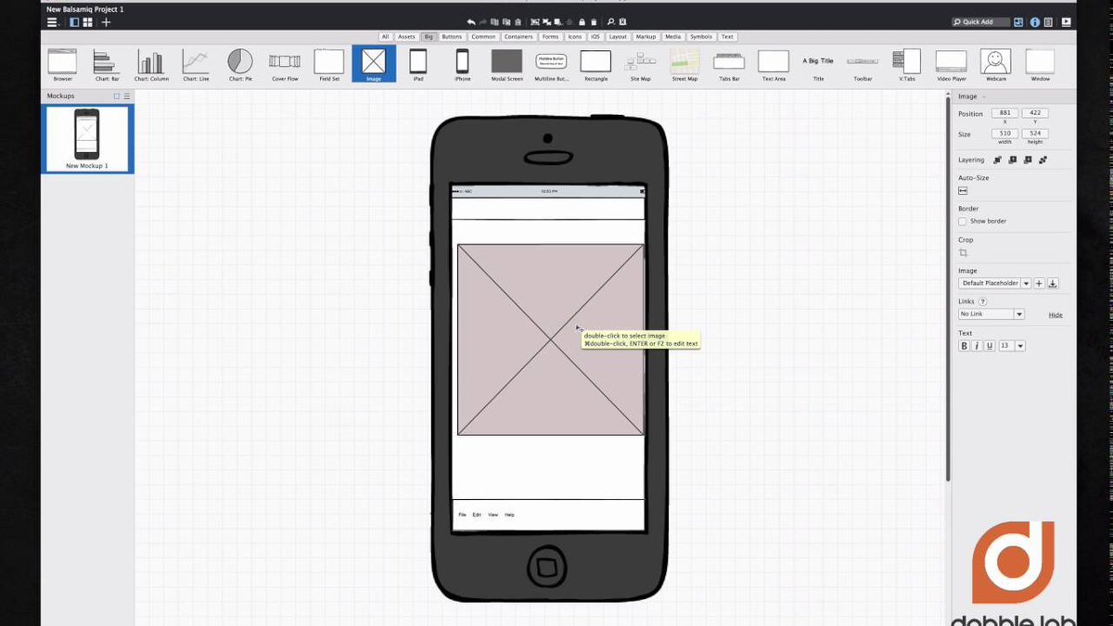Insert the Cover Flow component
The width and height of the screenshot is (1113, 626).
pyautogui.click(x=285, y=65)
